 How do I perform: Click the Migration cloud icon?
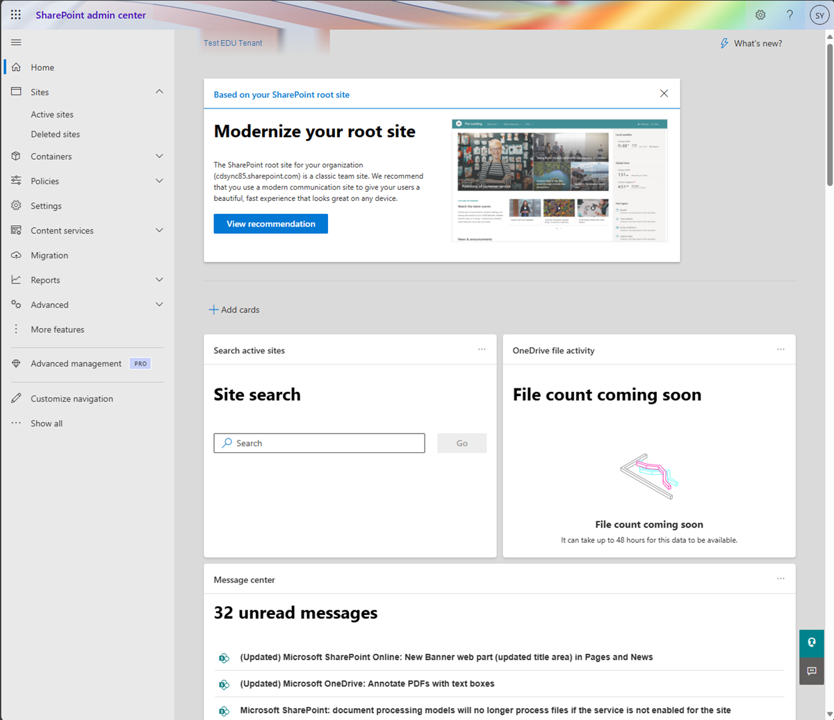tap(16, 255)
